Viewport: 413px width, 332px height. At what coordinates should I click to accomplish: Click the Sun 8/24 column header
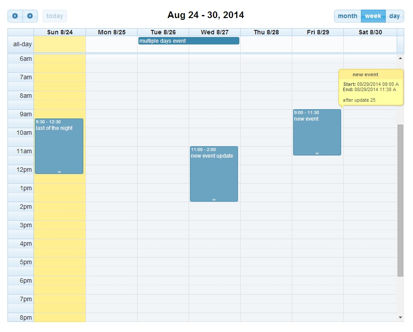[x=60, y=32]
